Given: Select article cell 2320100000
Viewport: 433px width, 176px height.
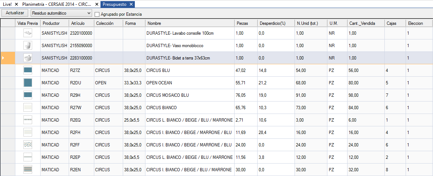Looking at the screenshot, I should (81, 33).
